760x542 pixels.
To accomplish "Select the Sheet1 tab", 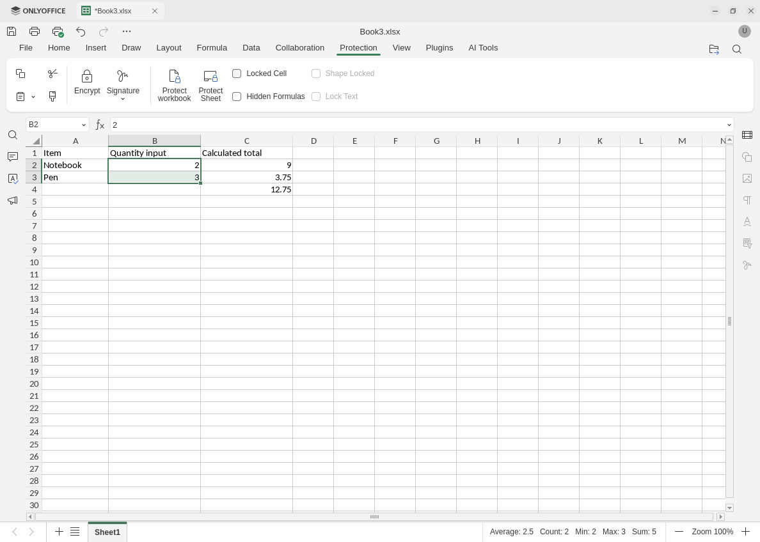I will [x=107, y=532].
